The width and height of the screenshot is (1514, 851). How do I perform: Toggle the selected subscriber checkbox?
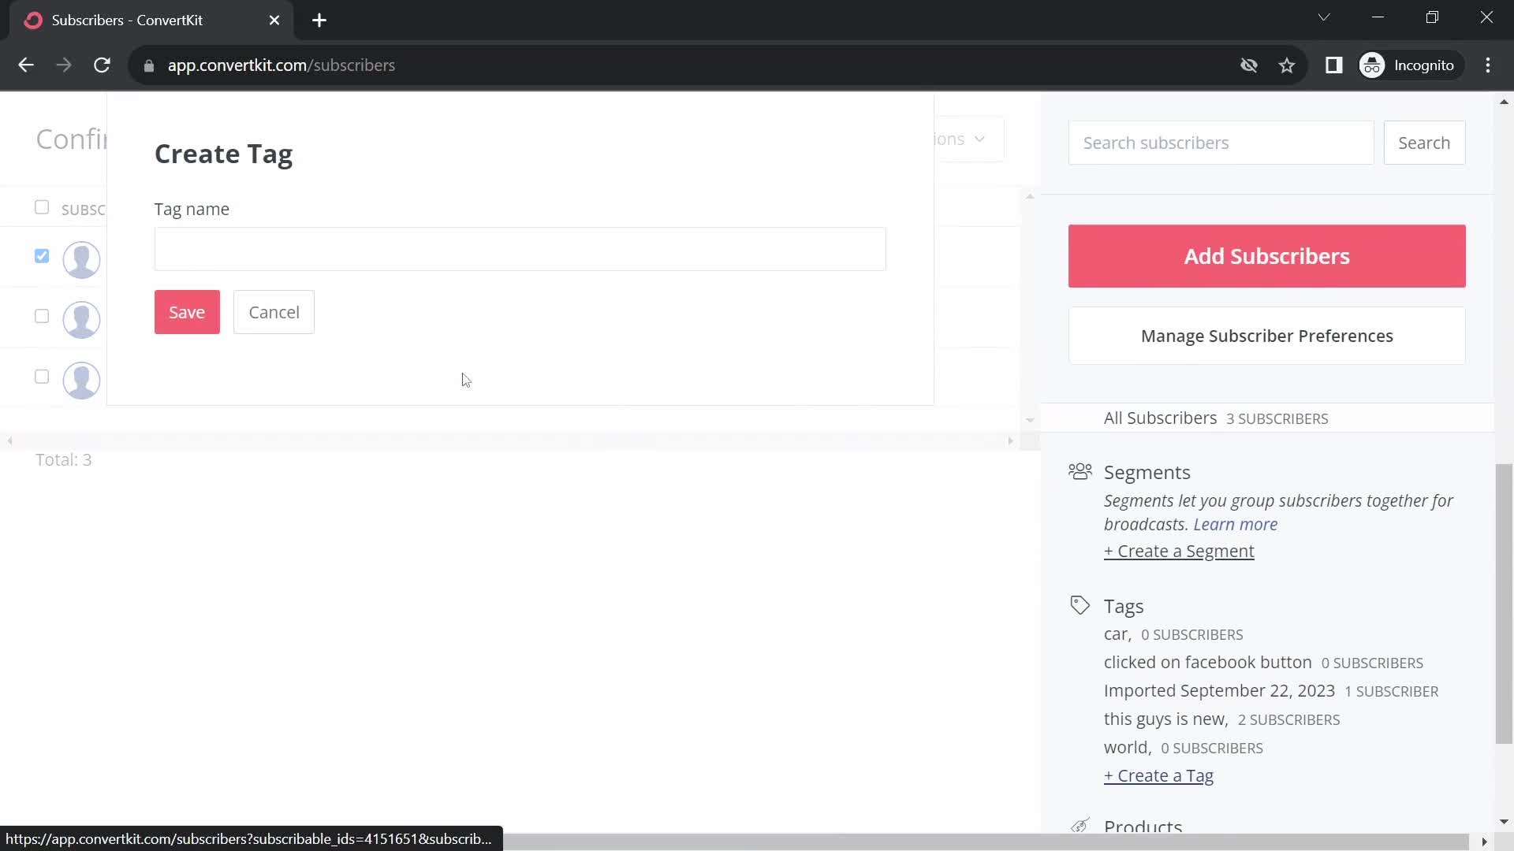(42, 255)
